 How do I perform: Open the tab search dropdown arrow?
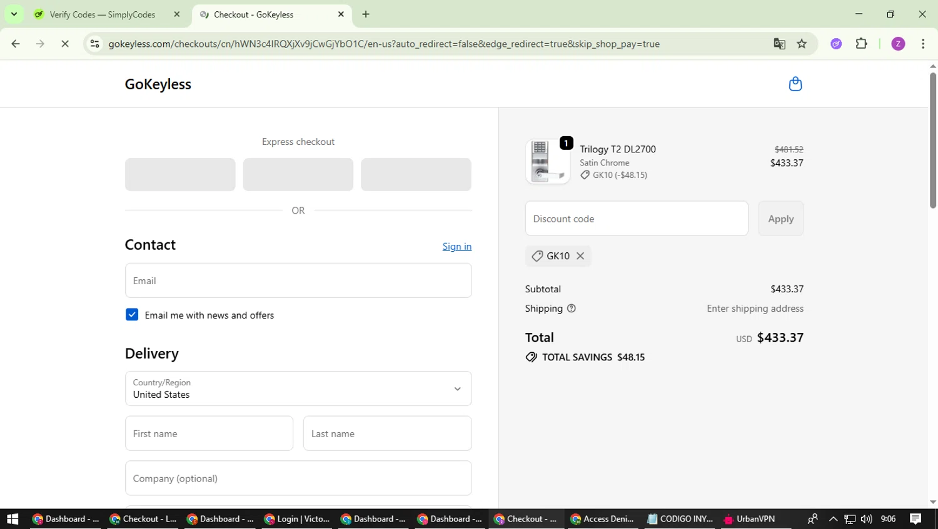tap(14, 14)
